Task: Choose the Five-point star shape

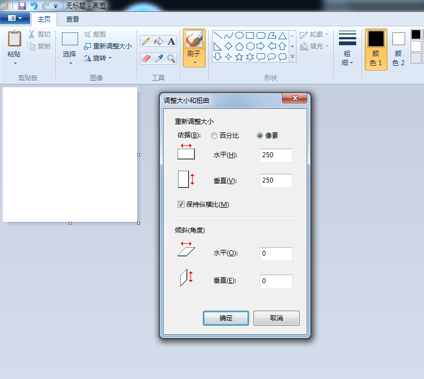Action: (x=239, y=57)
